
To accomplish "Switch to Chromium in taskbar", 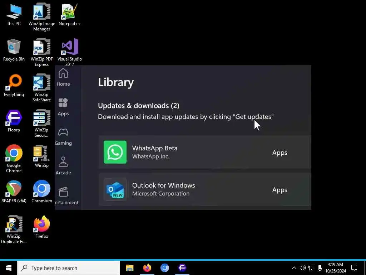I will point(164,268).
